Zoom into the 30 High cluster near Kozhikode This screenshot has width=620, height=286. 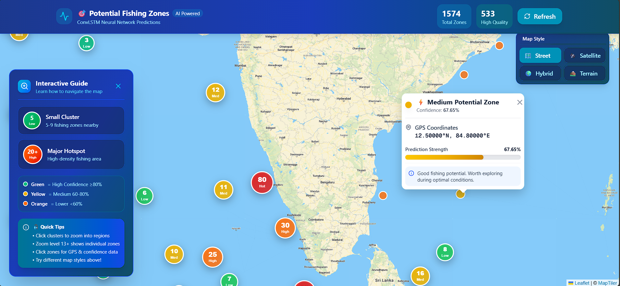pyautogui.click(x=285, y=228)
